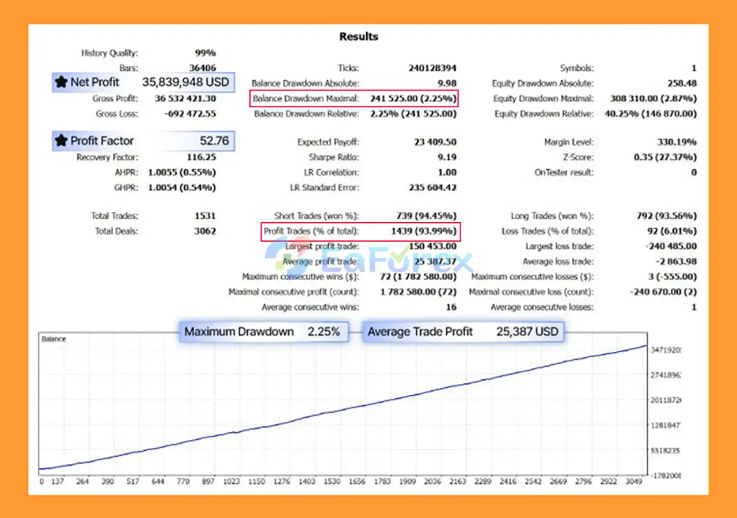Click the Long Trades (won %) value

667,216
